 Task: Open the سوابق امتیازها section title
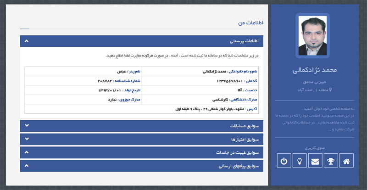point(244,139)
